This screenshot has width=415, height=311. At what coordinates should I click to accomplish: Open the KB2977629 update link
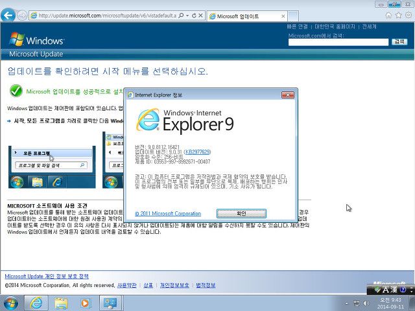pyautogui.click(x=198, y=152)
